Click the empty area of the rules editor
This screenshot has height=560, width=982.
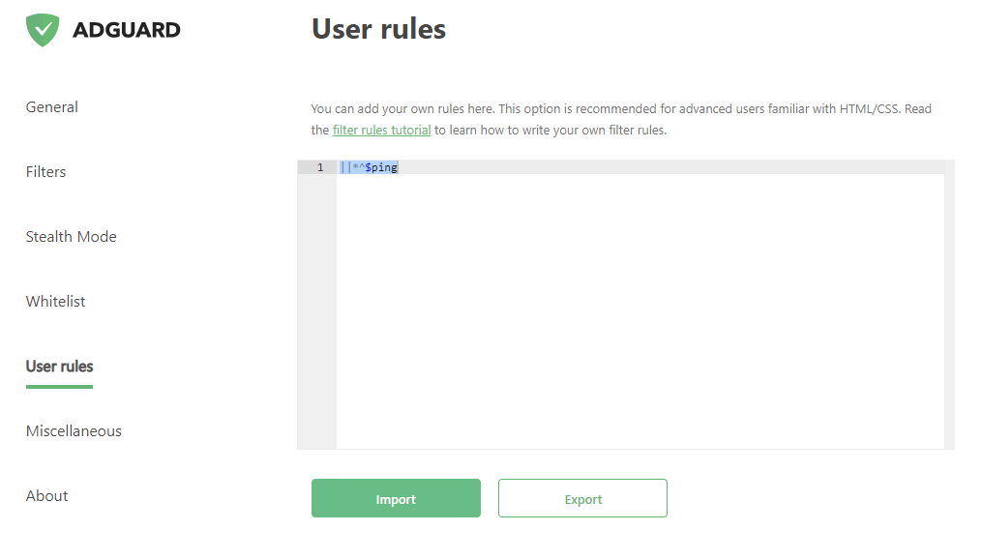[639, 309]
